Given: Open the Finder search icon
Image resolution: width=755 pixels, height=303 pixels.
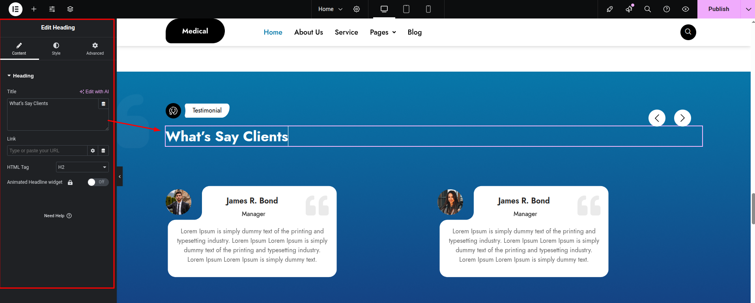Looking at the screenshot, I should pyautogui.click(x=647, y=9).
